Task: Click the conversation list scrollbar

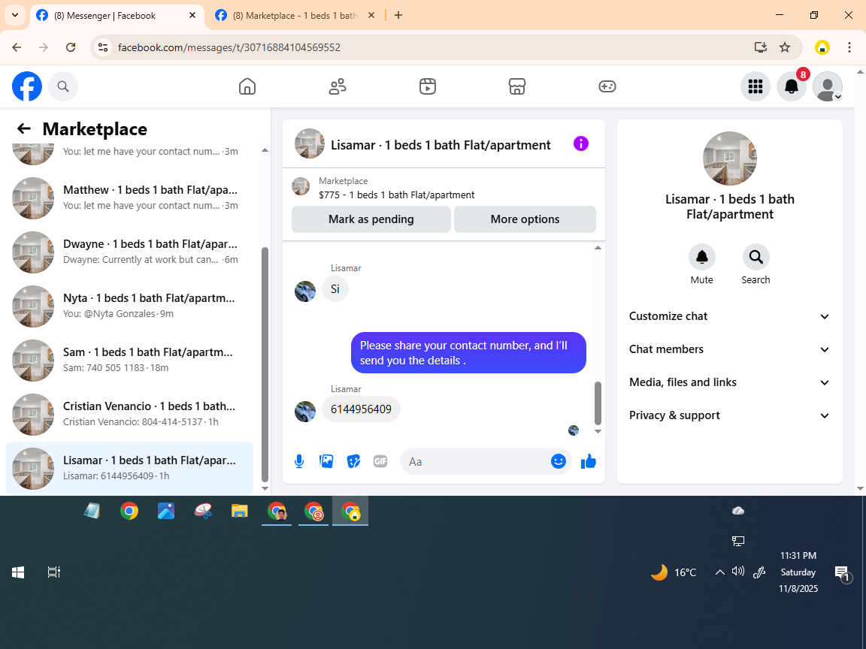Action: (265, 364)
